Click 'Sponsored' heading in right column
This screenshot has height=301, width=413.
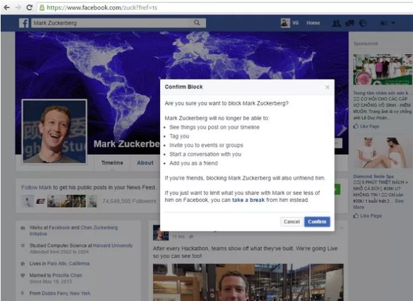coord(365,44)
